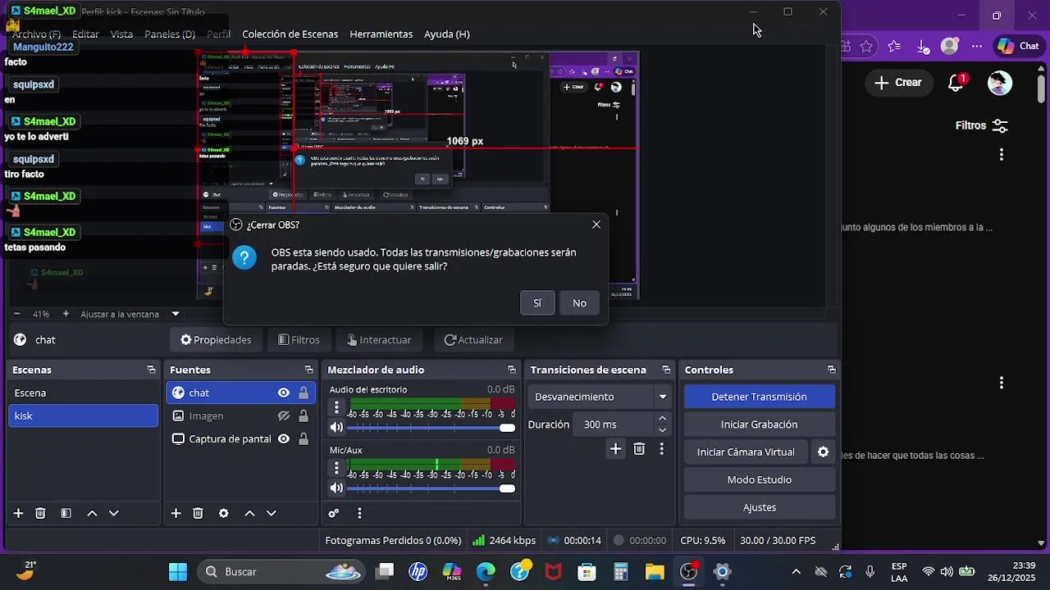Add a scene transition with plus
The image size is (1050, 590).
coord(615,449)
